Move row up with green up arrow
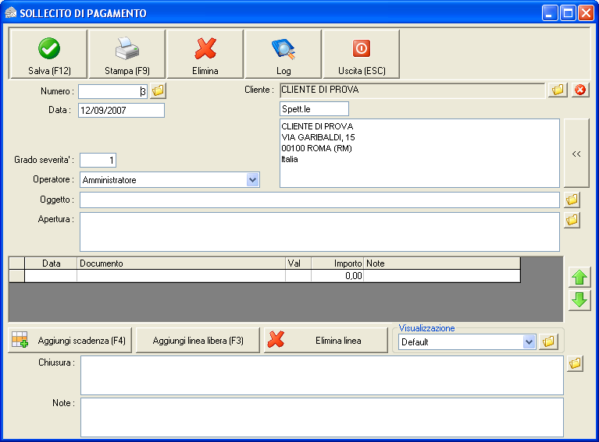This screenshot has height=442, width=599. [x=579, y=278]
